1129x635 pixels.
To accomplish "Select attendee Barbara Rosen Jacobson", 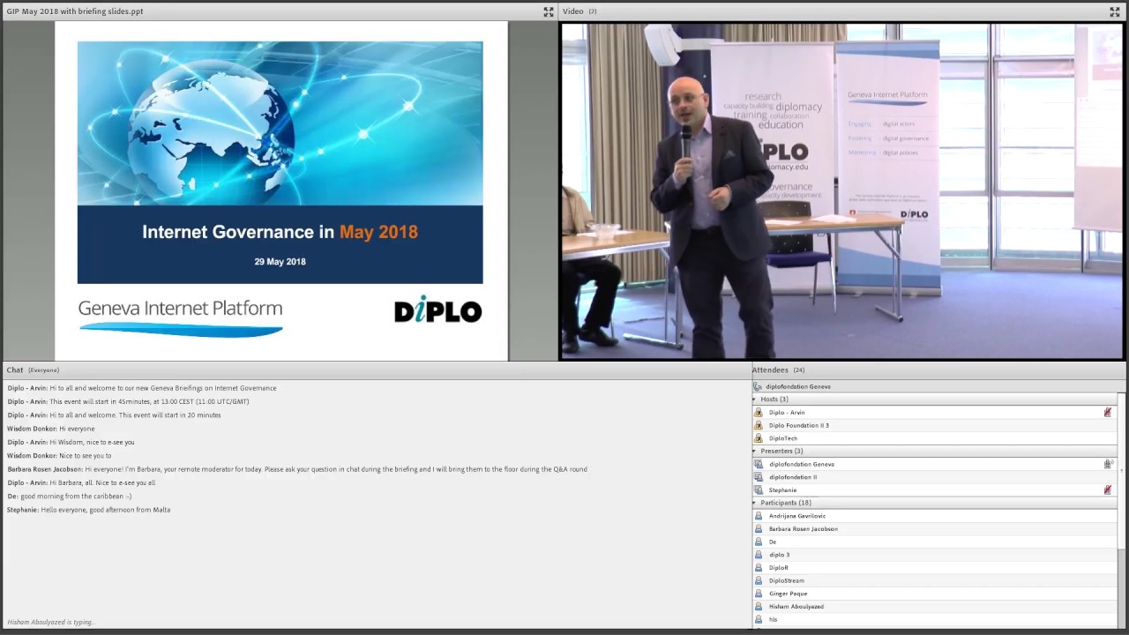I will 934,528.
